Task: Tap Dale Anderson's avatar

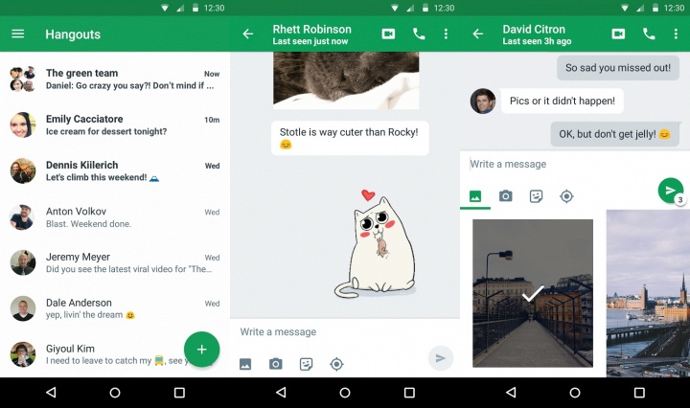Action: (x=23, y=308)
